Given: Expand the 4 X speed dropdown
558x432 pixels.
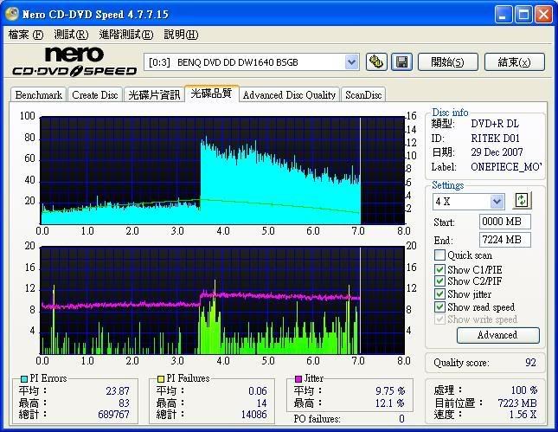Looking at the screenshot, I should tap(497, 201).
